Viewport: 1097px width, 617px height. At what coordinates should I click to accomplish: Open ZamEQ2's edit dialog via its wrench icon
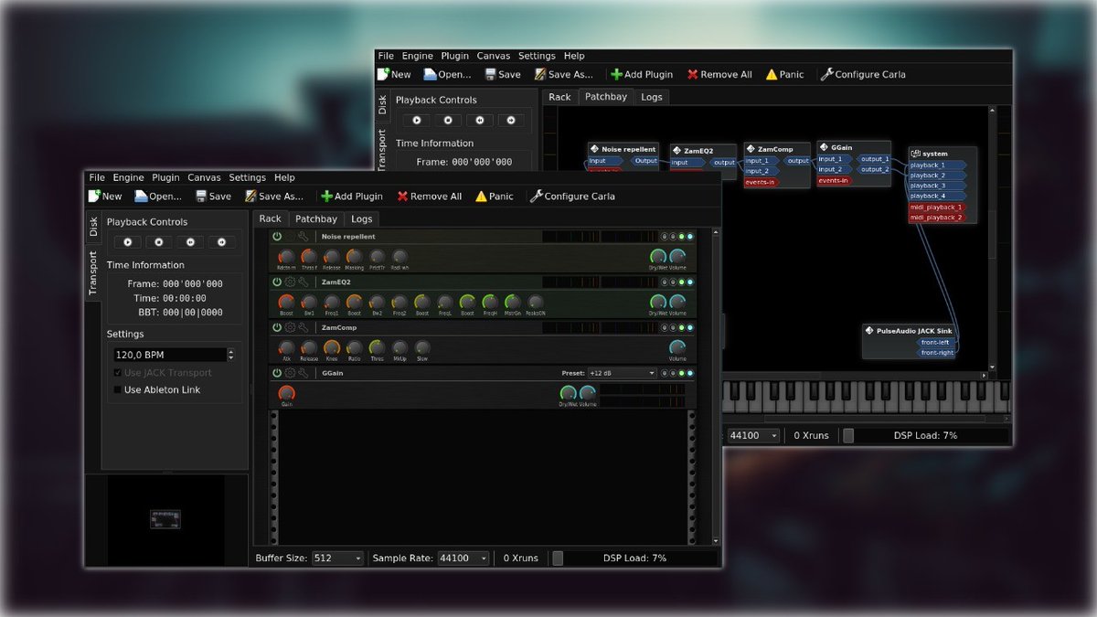pos(302,282)
